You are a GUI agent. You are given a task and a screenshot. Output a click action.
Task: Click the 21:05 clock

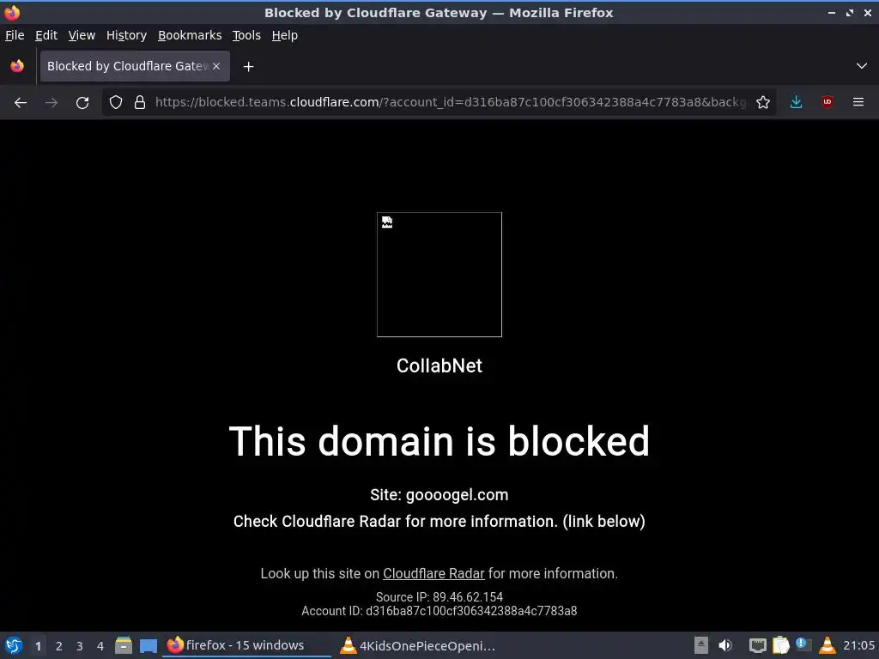point(858,646)
